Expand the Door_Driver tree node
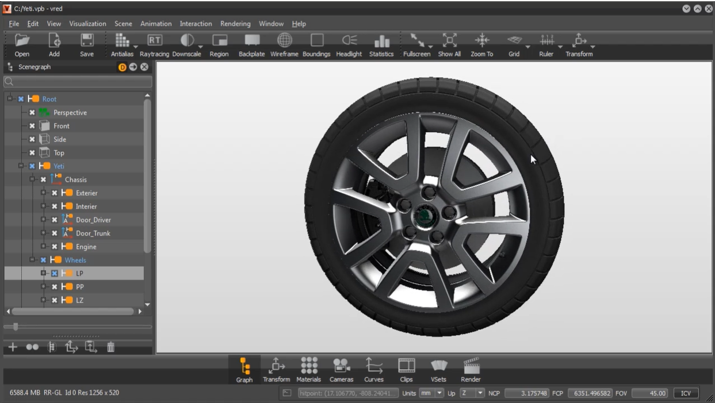This screenshot has width=715, height=403. [x=43, y=220]
